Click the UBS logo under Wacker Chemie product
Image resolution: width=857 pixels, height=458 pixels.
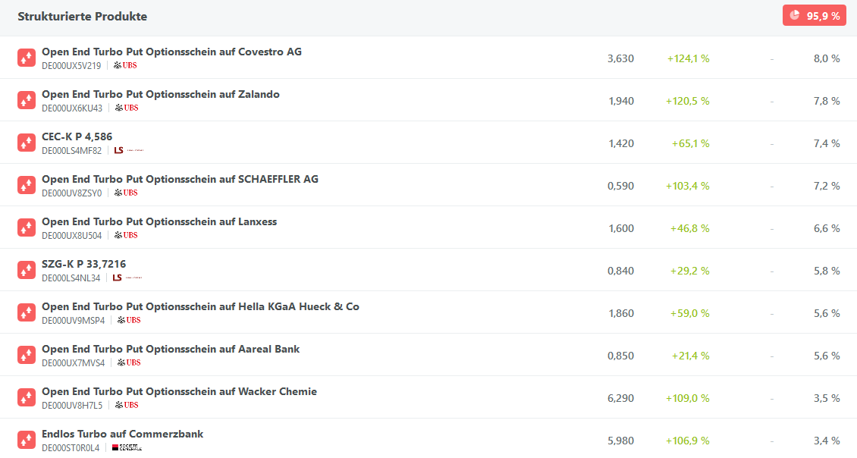pos(126,405)
